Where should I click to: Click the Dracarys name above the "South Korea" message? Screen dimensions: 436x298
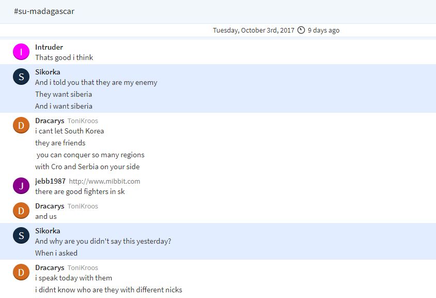point(50,121)
